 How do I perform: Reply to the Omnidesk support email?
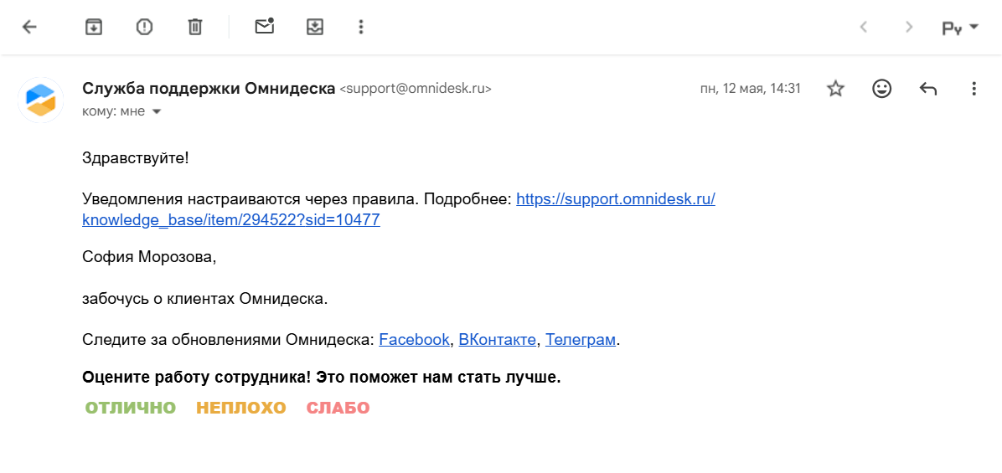[x=927, y=89]
